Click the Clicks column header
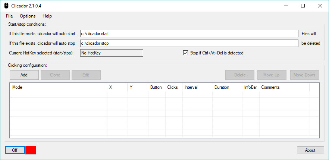This screenshot has height=160, width=329. click(174, 87)
